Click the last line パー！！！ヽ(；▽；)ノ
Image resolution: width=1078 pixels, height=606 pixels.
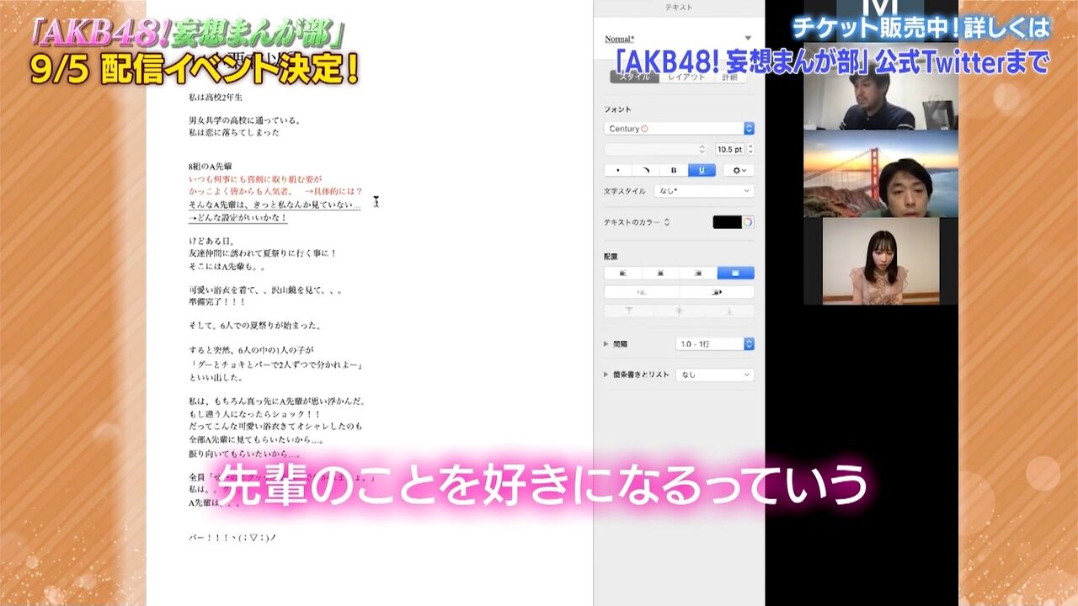(x=234, y=536)
